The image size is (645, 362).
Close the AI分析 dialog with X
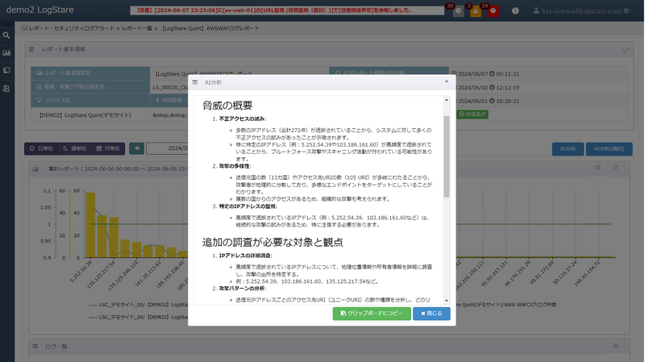click(x=447, y=81)
